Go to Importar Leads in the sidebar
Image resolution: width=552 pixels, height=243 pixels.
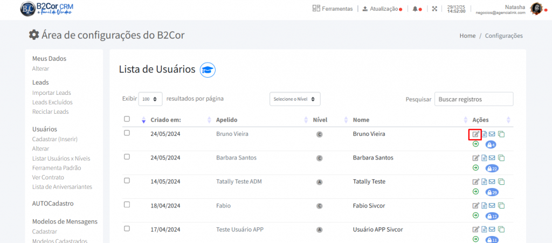51,93
